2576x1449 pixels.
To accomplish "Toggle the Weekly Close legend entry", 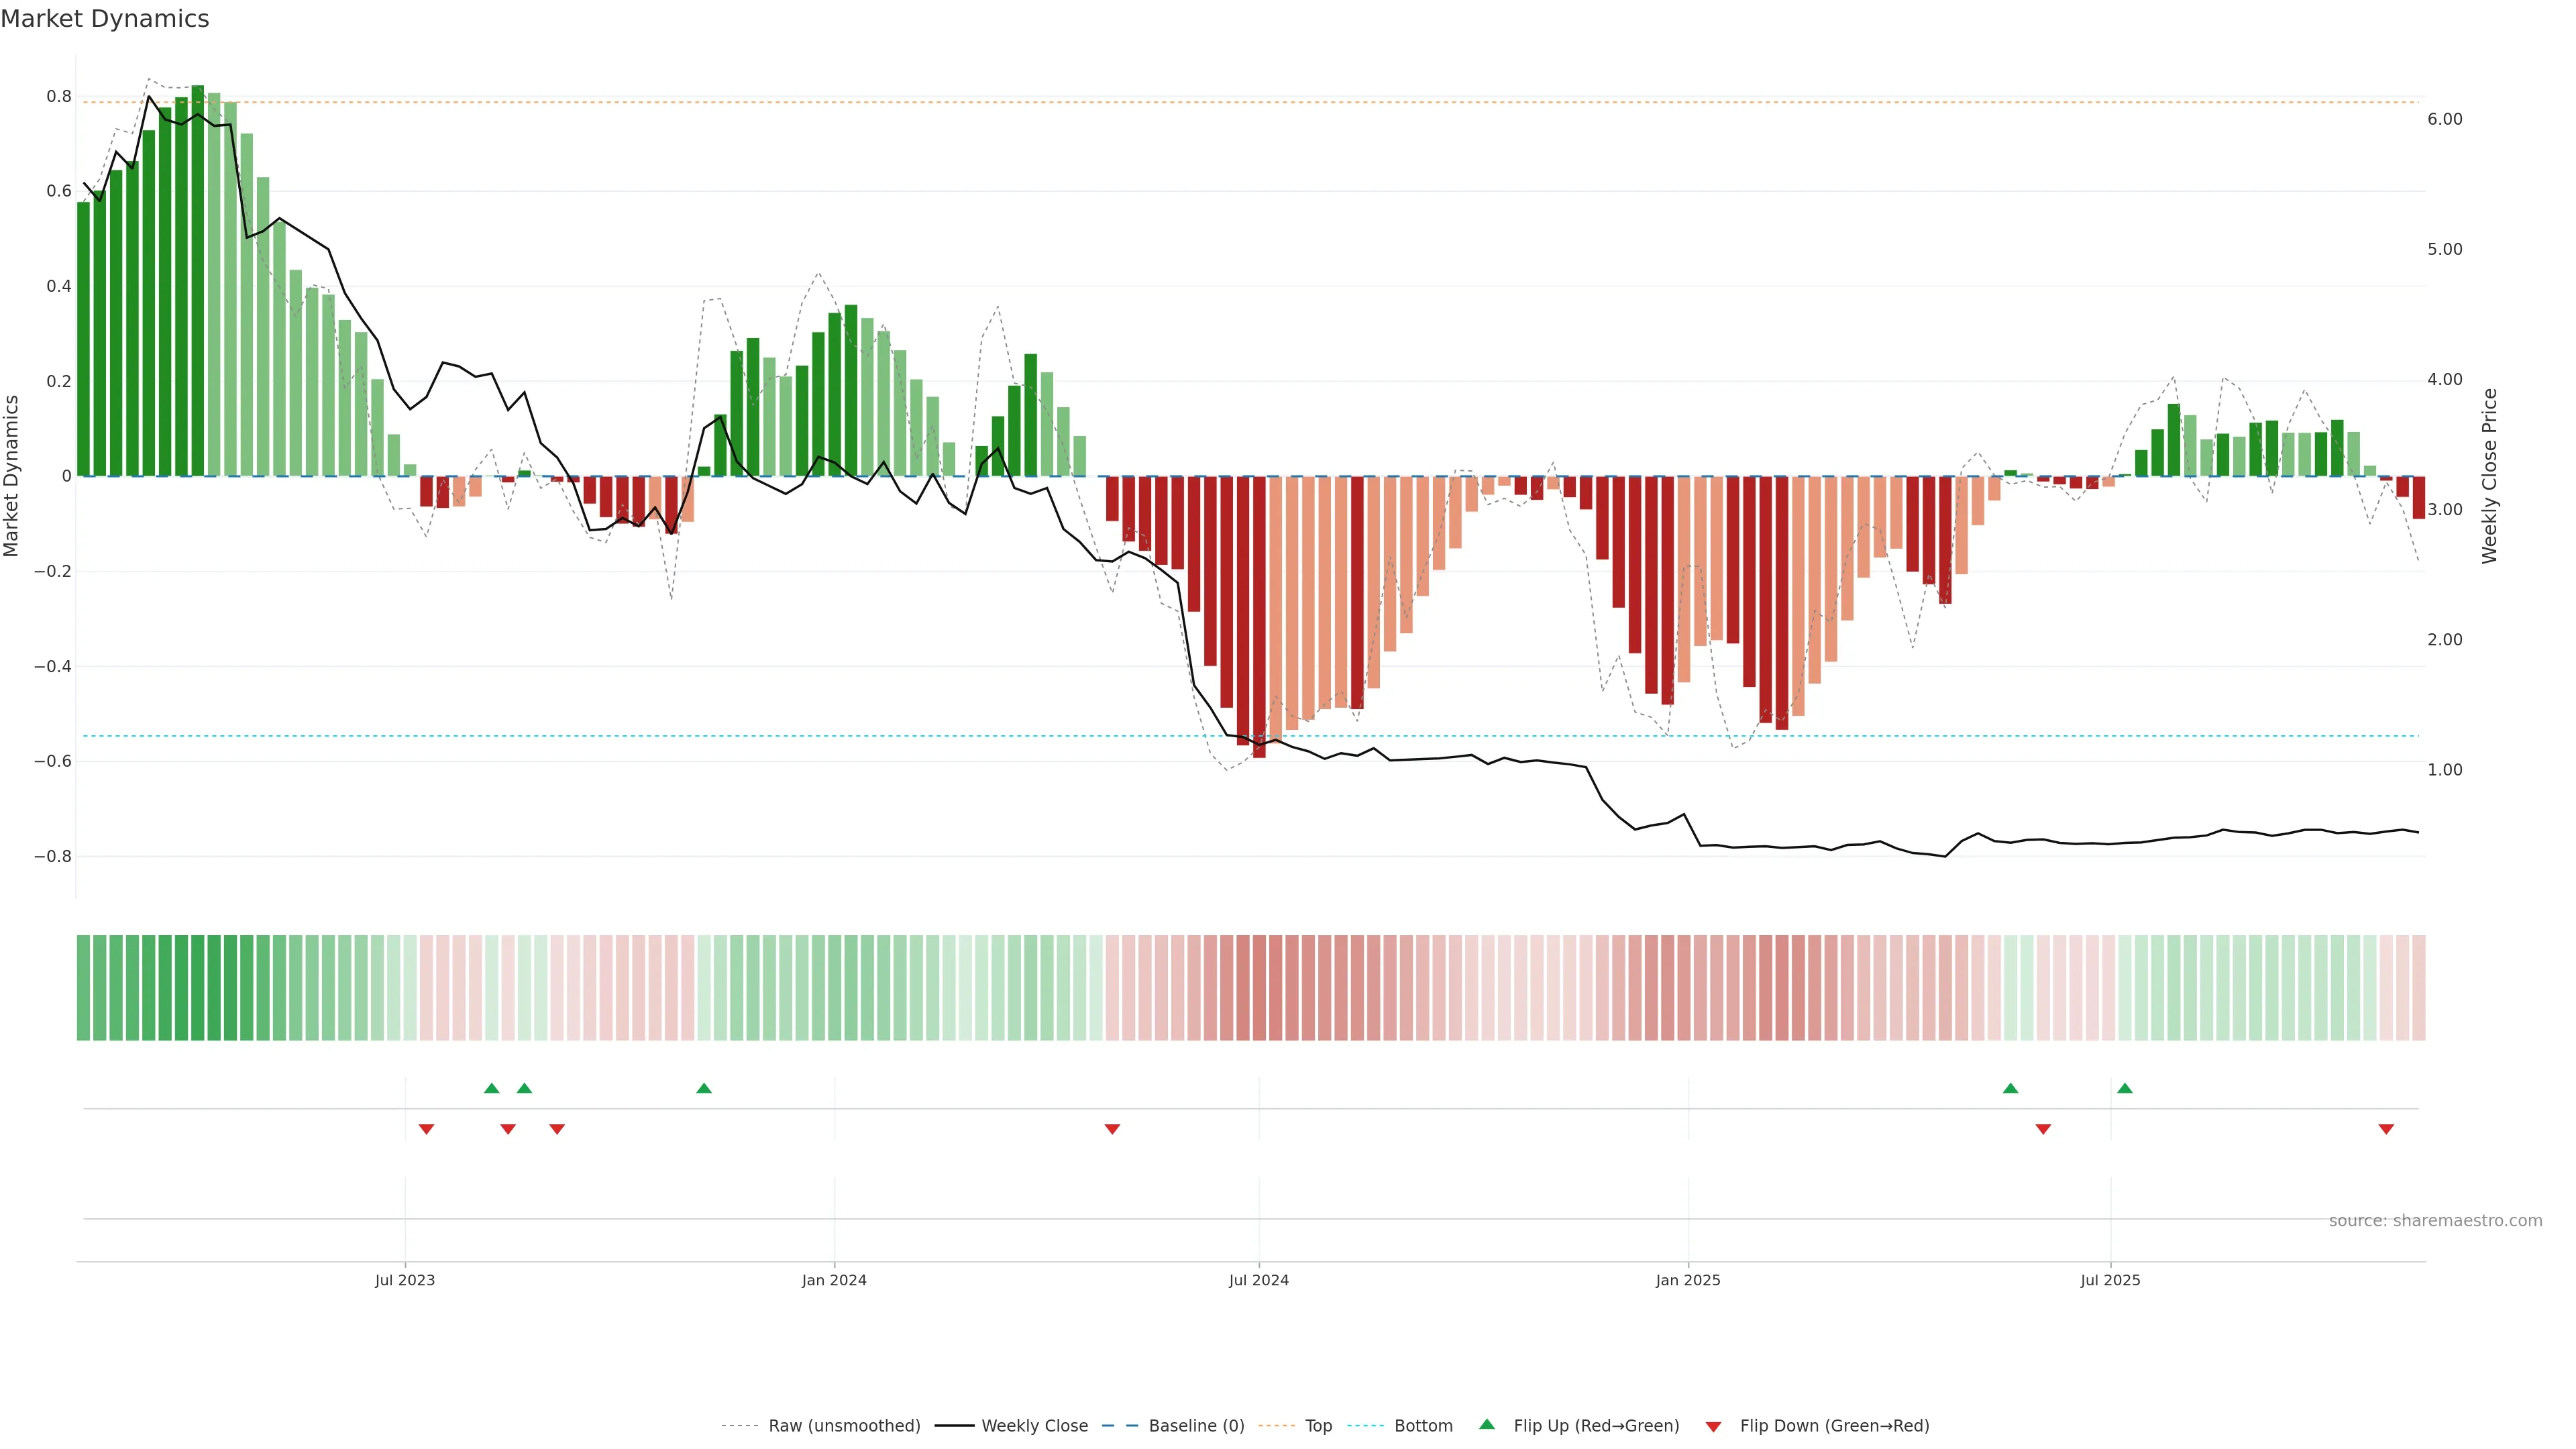I will tap(1034, 1426).
